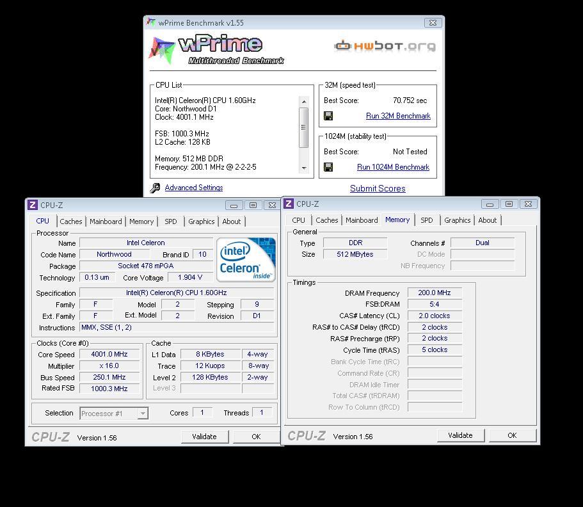Click the CPU List scrollbar thumb
583x507 pixels.
click(x=304, y=127)
